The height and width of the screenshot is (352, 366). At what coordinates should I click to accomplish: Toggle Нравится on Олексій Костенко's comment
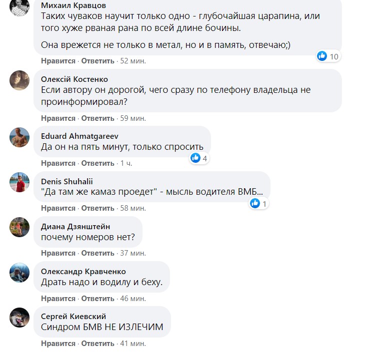tap(58, 118)
